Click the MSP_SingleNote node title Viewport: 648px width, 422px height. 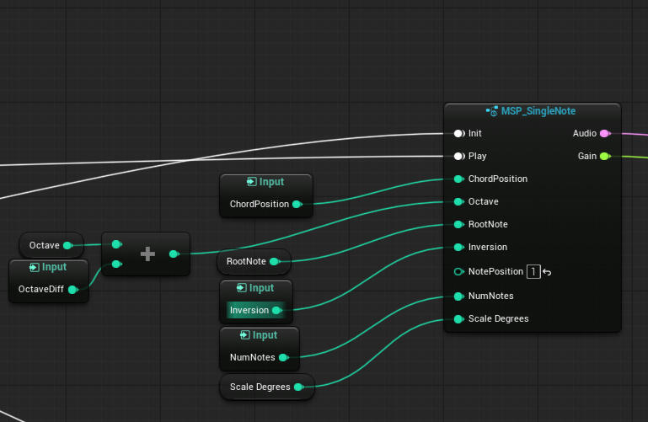(538, 111)
